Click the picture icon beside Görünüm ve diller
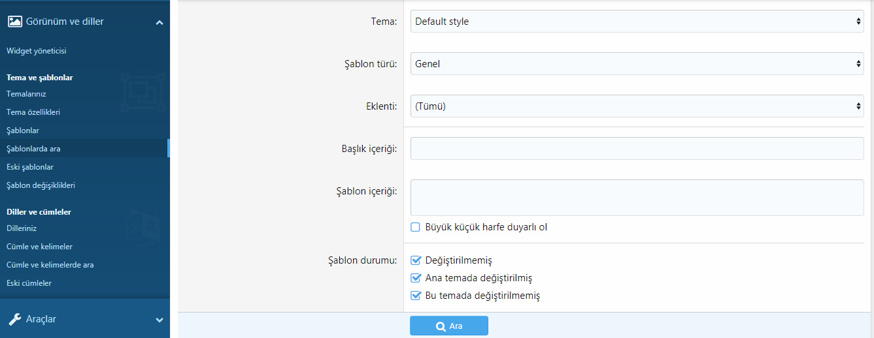The image size is (874, 338). tap(14, 22)
